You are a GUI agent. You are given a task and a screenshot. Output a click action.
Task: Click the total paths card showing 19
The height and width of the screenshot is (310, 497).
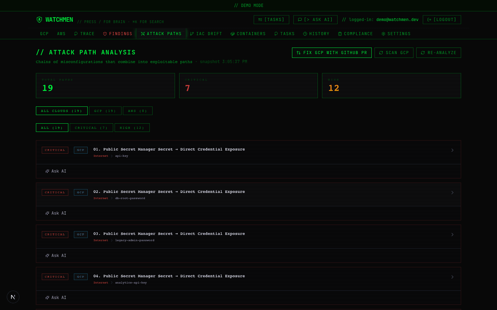click(105, 85)
